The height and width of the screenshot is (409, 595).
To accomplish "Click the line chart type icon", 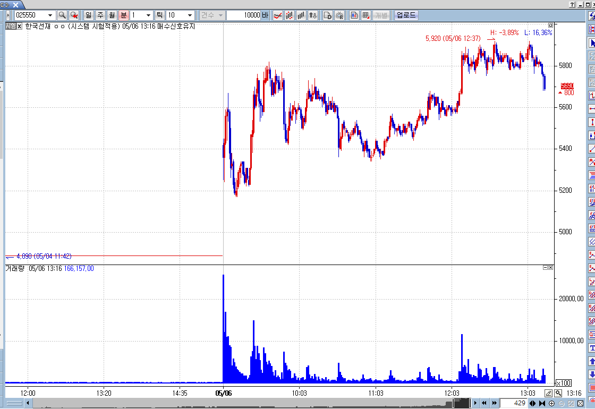I will [277, 15].
